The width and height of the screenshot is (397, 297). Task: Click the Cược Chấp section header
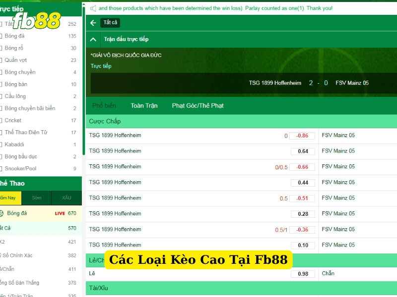(x=241, y=121)
